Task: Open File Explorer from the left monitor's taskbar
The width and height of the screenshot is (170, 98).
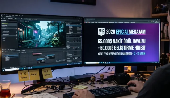Action: 25,68
